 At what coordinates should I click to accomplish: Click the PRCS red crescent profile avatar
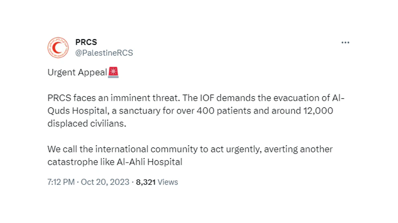click(x=58, y=48)
